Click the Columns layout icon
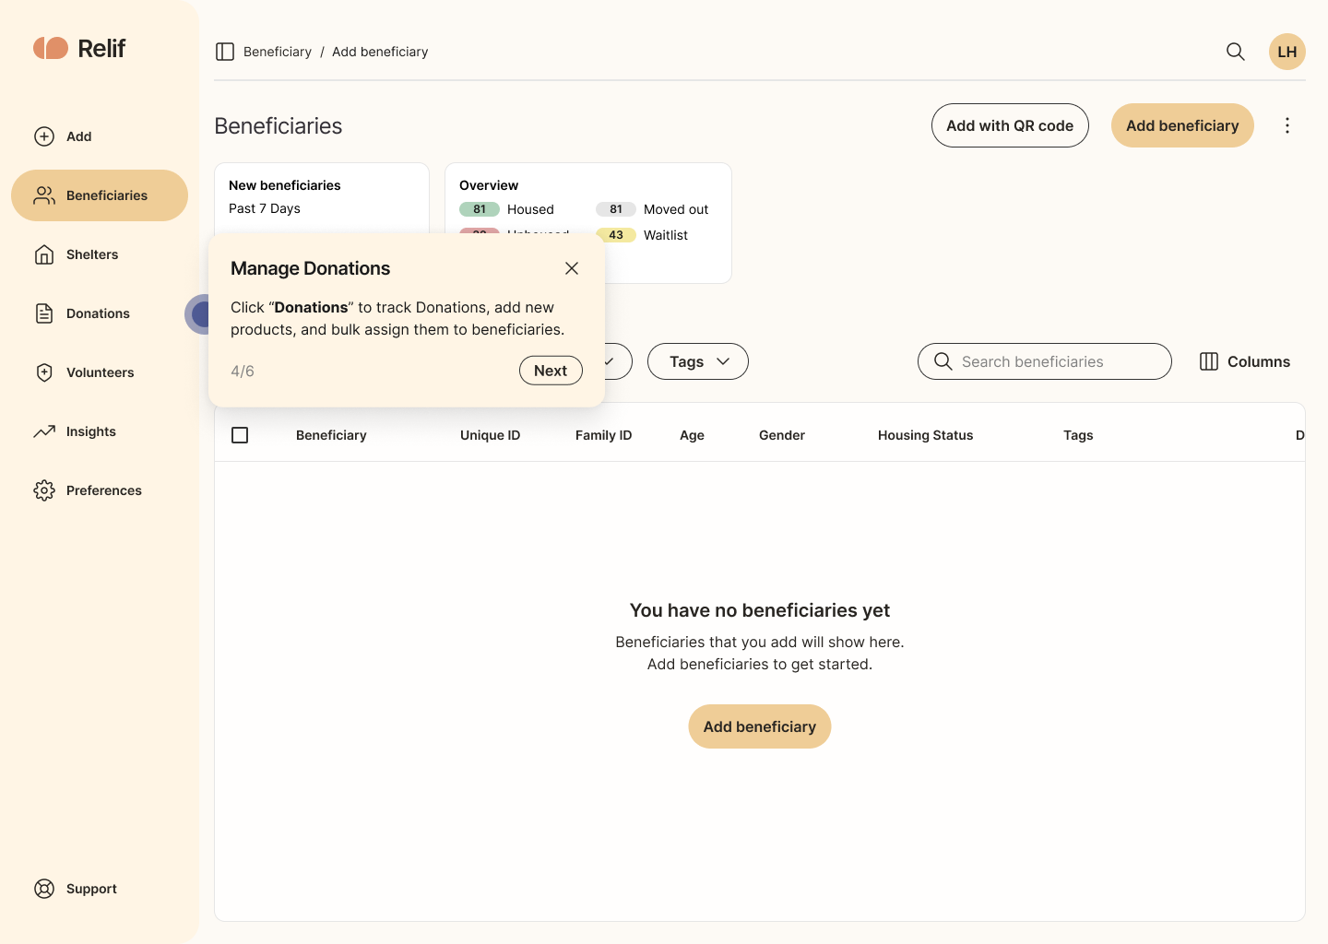This screenshot has height=944, width=1328. click(x=1209, y=361)
